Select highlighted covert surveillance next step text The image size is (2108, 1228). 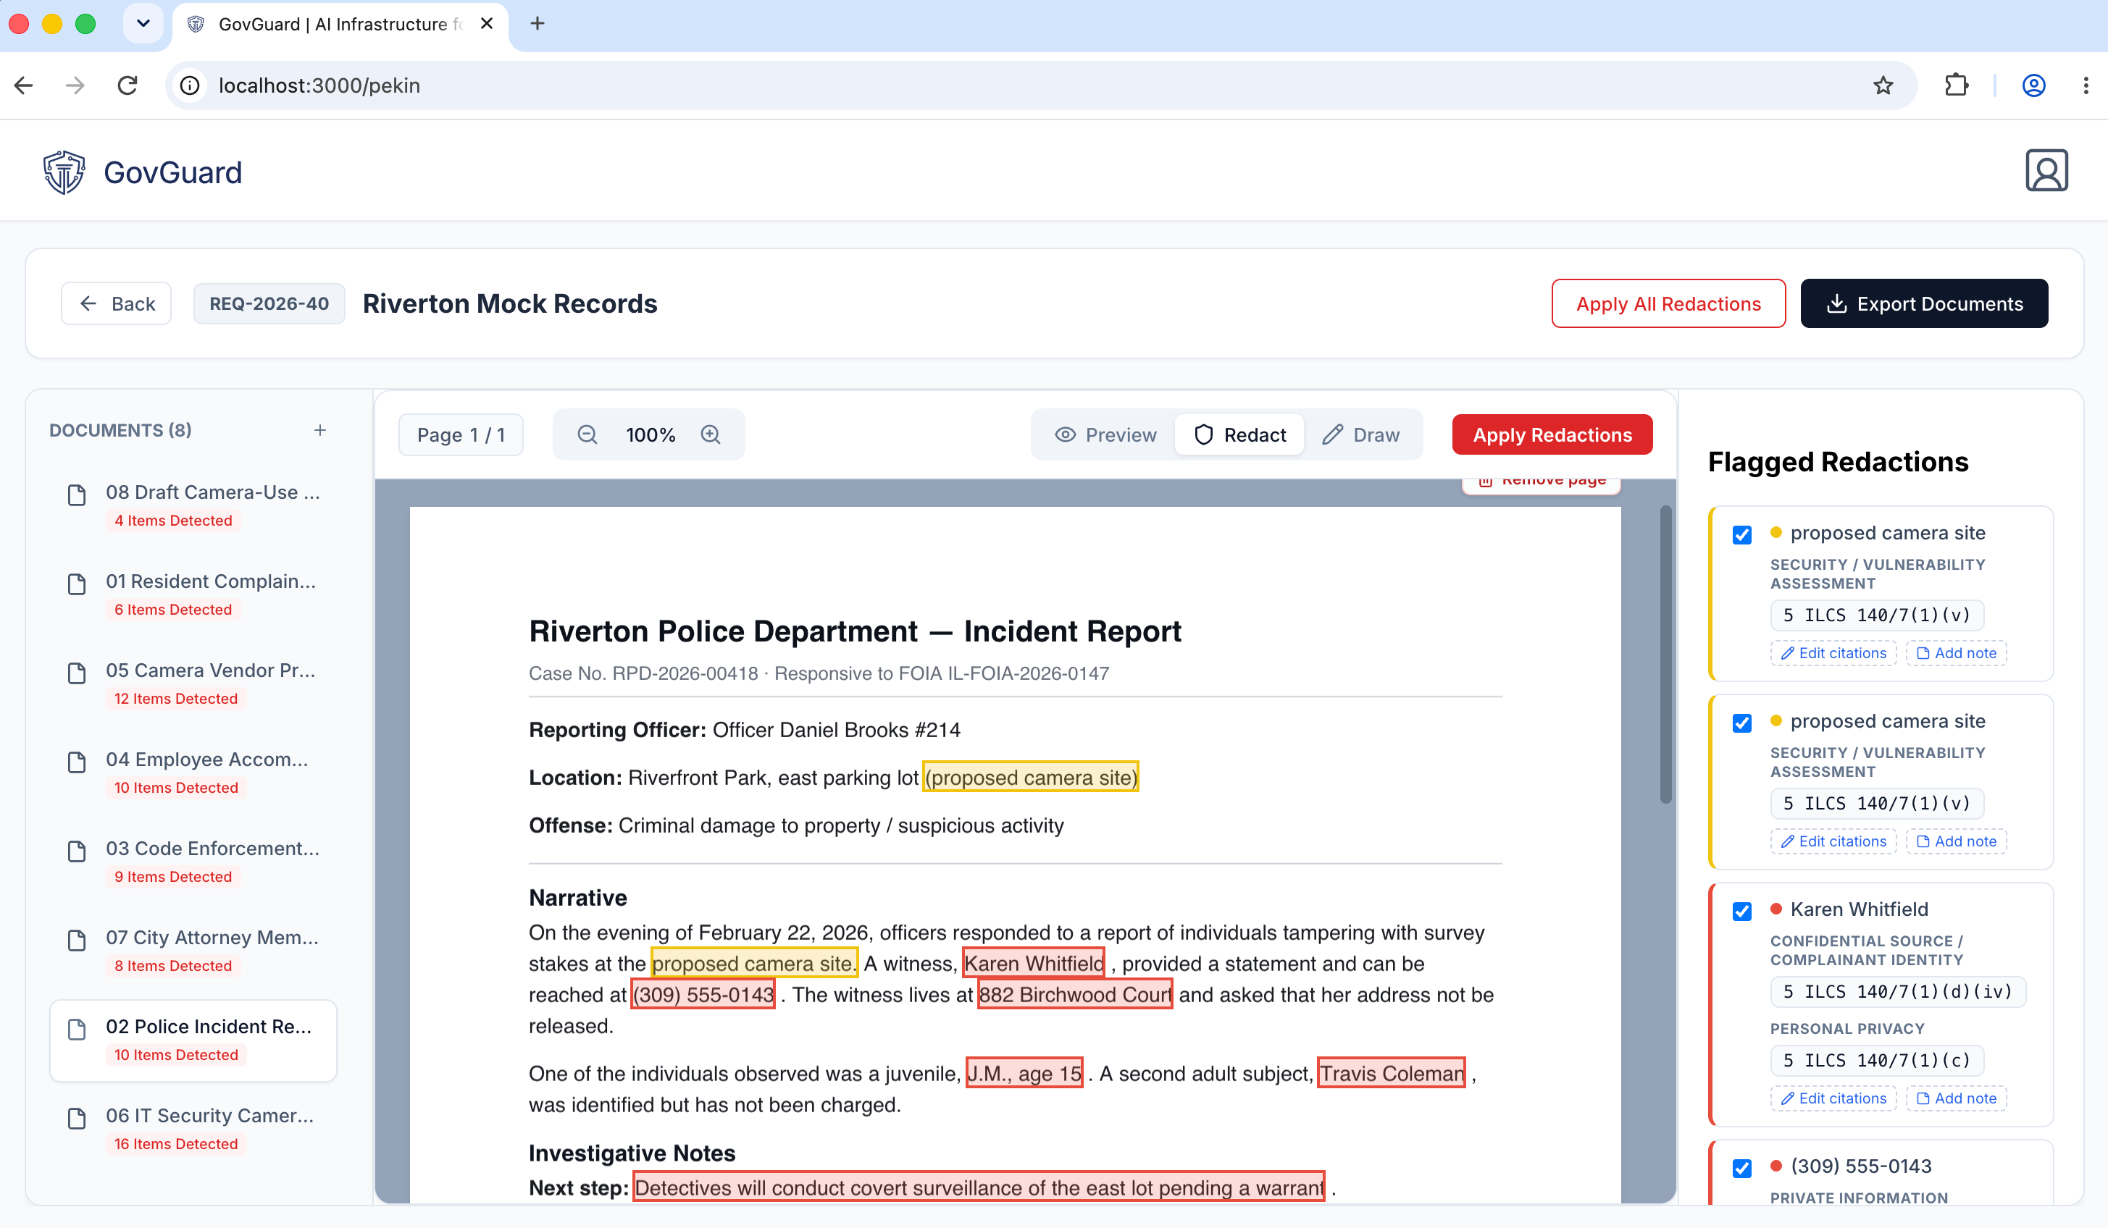click(x=979, y=1188)
